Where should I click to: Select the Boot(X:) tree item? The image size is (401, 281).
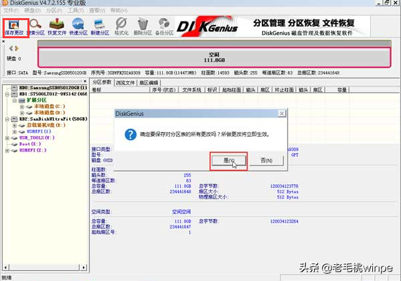coord(30,144)
